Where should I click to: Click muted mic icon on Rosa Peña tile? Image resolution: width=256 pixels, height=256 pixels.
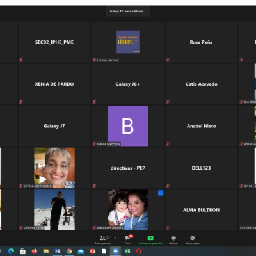coord(168,60)
